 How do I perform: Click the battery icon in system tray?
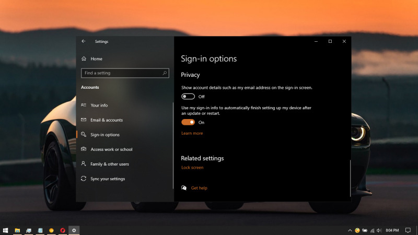(365, 230)
